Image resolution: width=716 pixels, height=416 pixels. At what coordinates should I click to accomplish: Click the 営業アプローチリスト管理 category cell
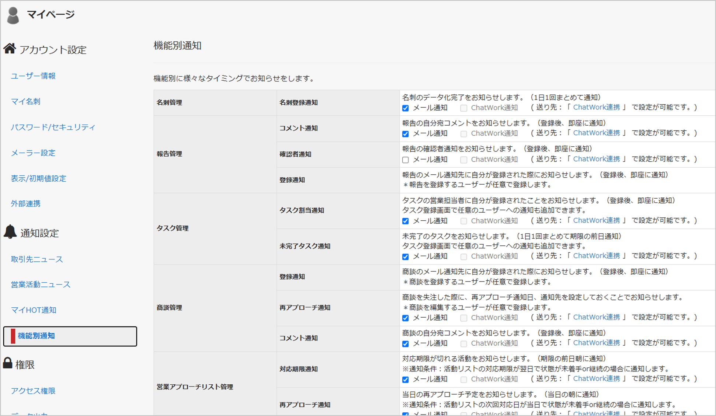[215, 384]
